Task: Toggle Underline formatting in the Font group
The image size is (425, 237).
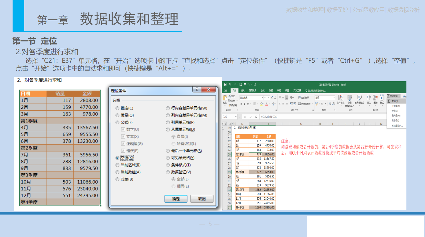Action: (248, 104)
